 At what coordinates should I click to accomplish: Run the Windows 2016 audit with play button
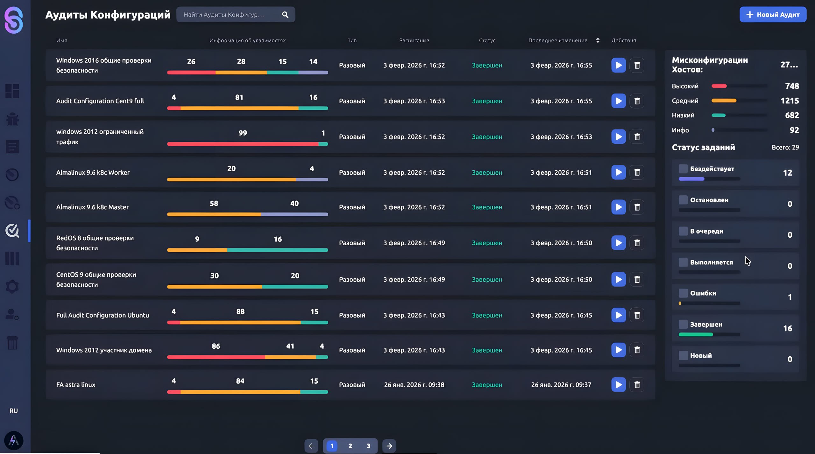click(x=618, y=65)
